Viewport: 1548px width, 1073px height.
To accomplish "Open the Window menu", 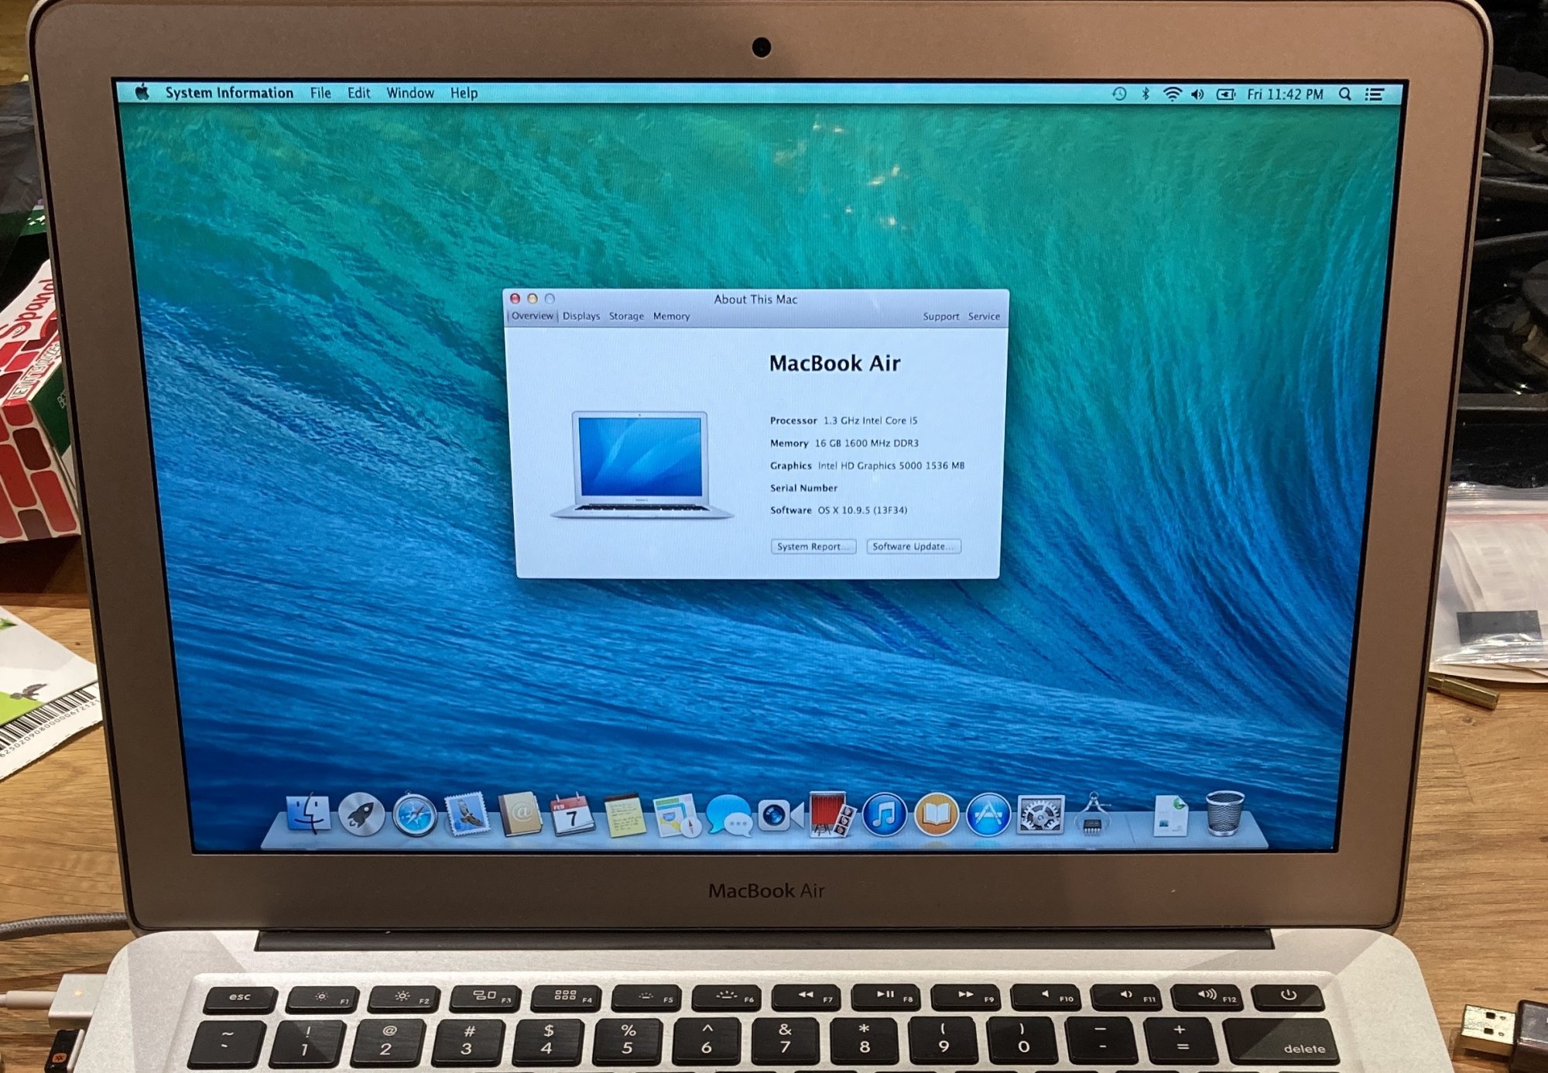I will tap(410, 93).
